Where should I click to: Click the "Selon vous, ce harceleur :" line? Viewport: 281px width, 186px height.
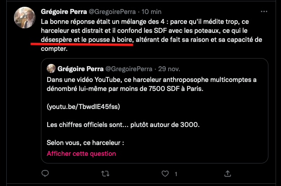click(85, 143)
